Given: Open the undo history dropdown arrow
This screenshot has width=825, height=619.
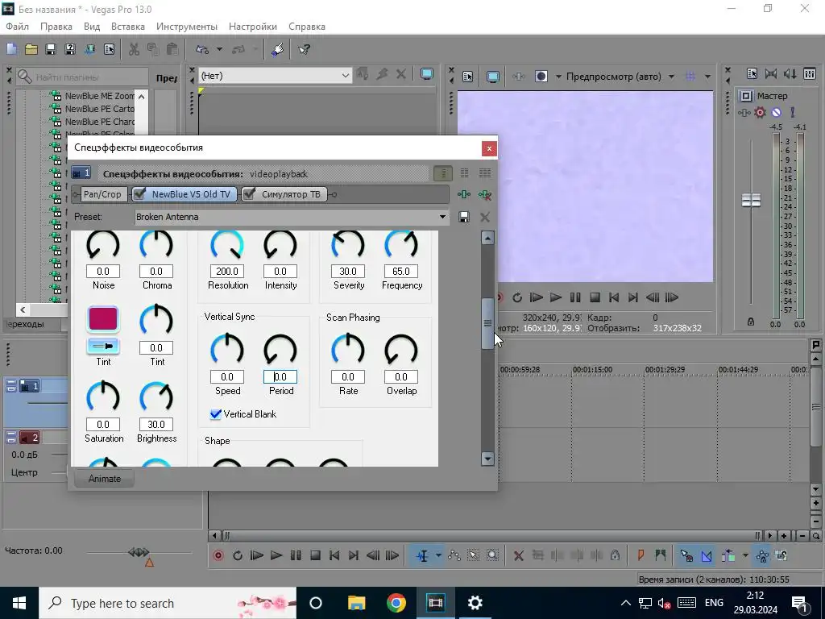Looking at the screenshot, I should coord(219,49).
